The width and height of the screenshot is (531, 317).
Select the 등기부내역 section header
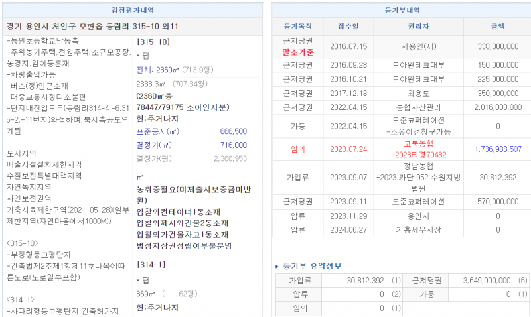[401, 10]
